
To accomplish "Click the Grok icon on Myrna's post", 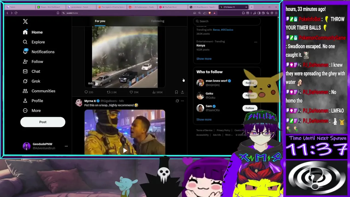I will [177, 101].
